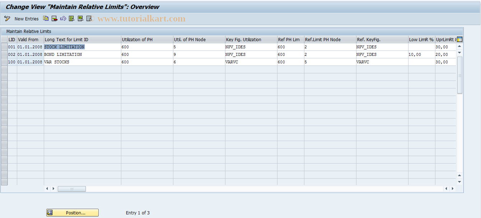Image resolution: width=481 pixels, height=218 pixels.
Task: Click the BOND LIMITATION text field
Action: [x=83, y=54]
